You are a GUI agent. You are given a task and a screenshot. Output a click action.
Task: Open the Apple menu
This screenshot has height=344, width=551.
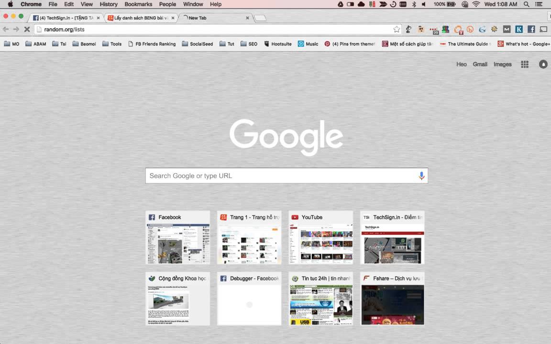pyautogui.click(x=10, y=4)
